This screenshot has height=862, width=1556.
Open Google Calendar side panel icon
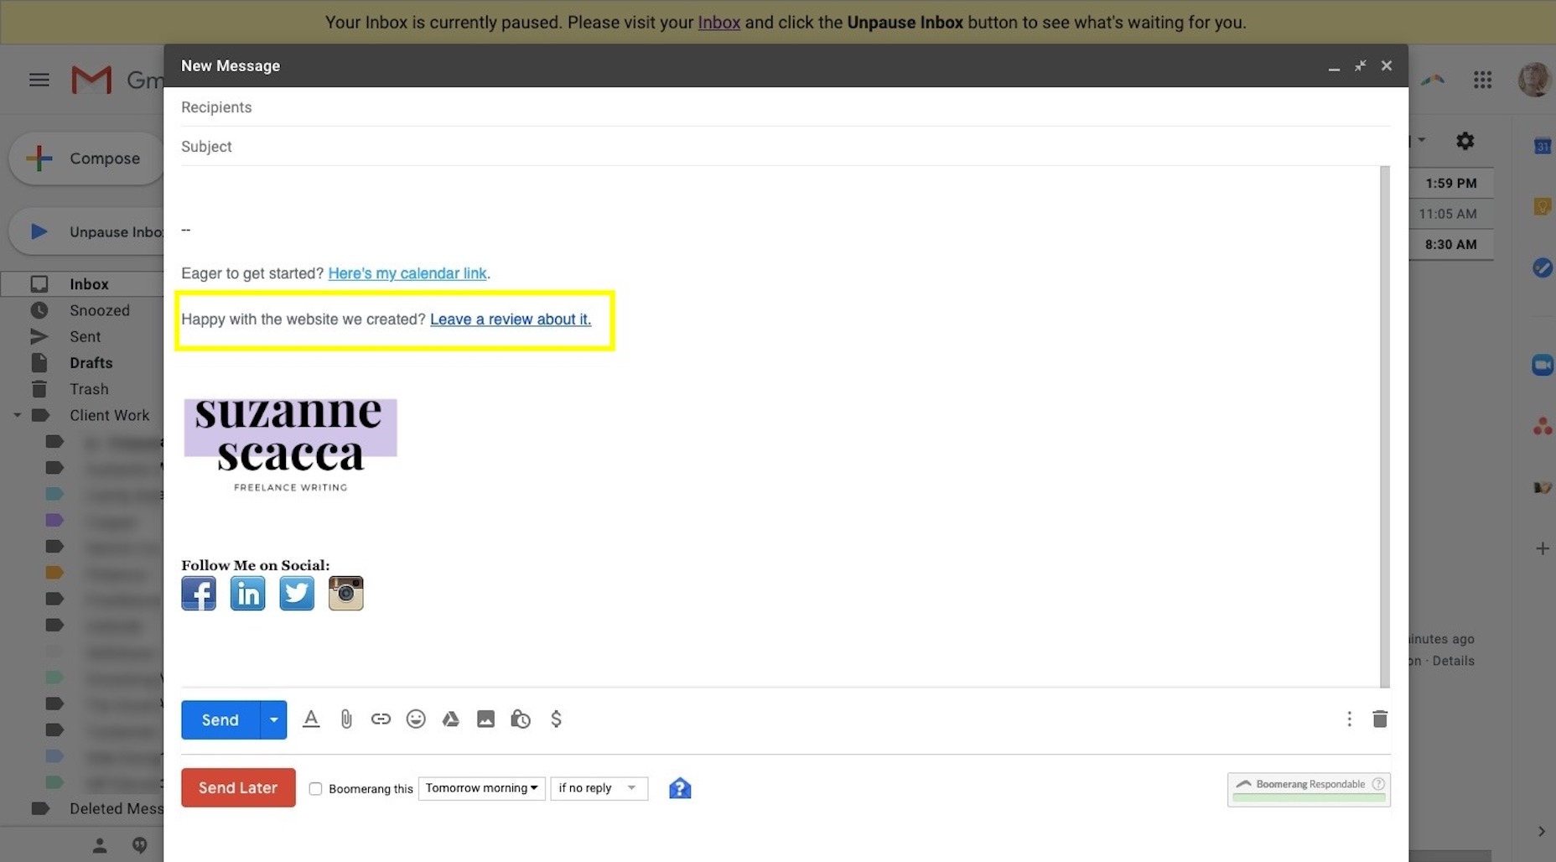(x=1542, y=146)
